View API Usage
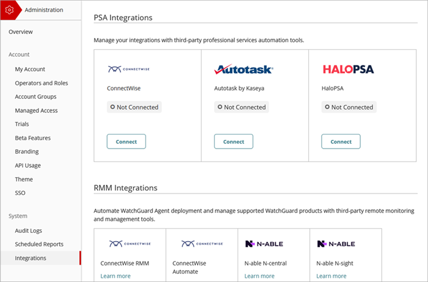This screenshot has width=428, height=282. point(28,166)
